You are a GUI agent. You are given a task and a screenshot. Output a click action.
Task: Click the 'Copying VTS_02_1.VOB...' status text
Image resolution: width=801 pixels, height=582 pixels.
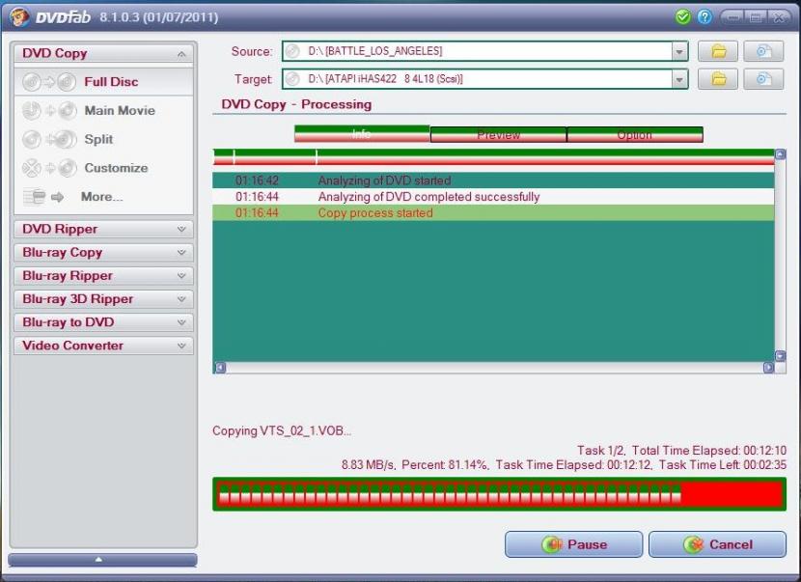pos(282,430)
